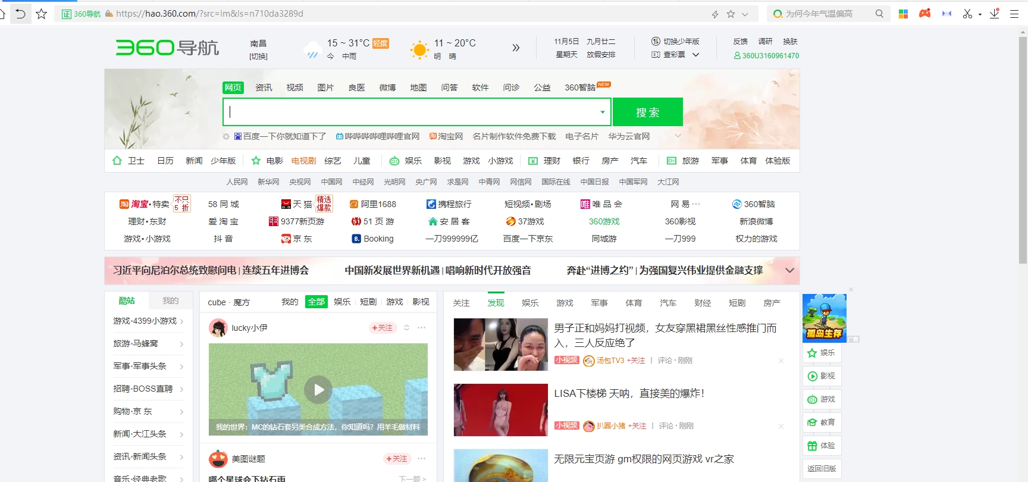Switch feed to the 军事 tab
Screen dimensions: 1028x482
(599, 303)
